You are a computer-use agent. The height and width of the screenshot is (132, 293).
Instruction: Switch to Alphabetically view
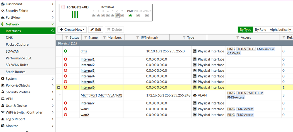click(280, 30)
